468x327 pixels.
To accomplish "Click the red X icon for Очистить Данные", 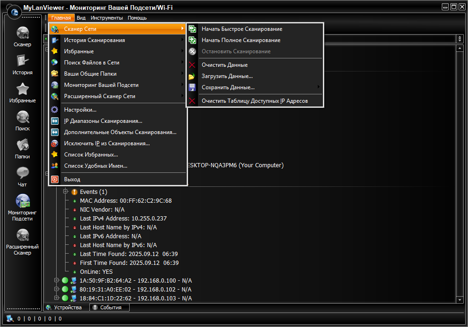I will tap(192, 65).
